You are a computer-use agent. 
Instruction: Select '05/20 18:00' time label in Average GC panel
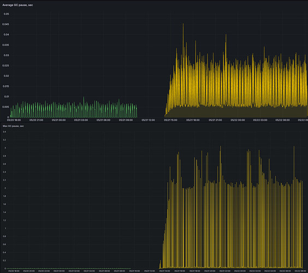(14, 120)
